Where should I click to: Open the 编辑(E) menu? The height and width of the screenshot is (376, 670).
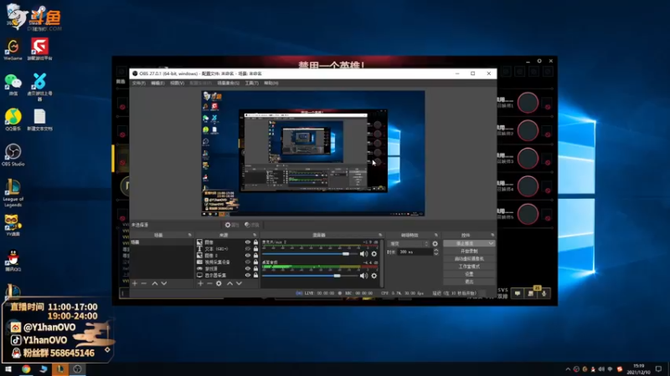click(x=157, y=83)
